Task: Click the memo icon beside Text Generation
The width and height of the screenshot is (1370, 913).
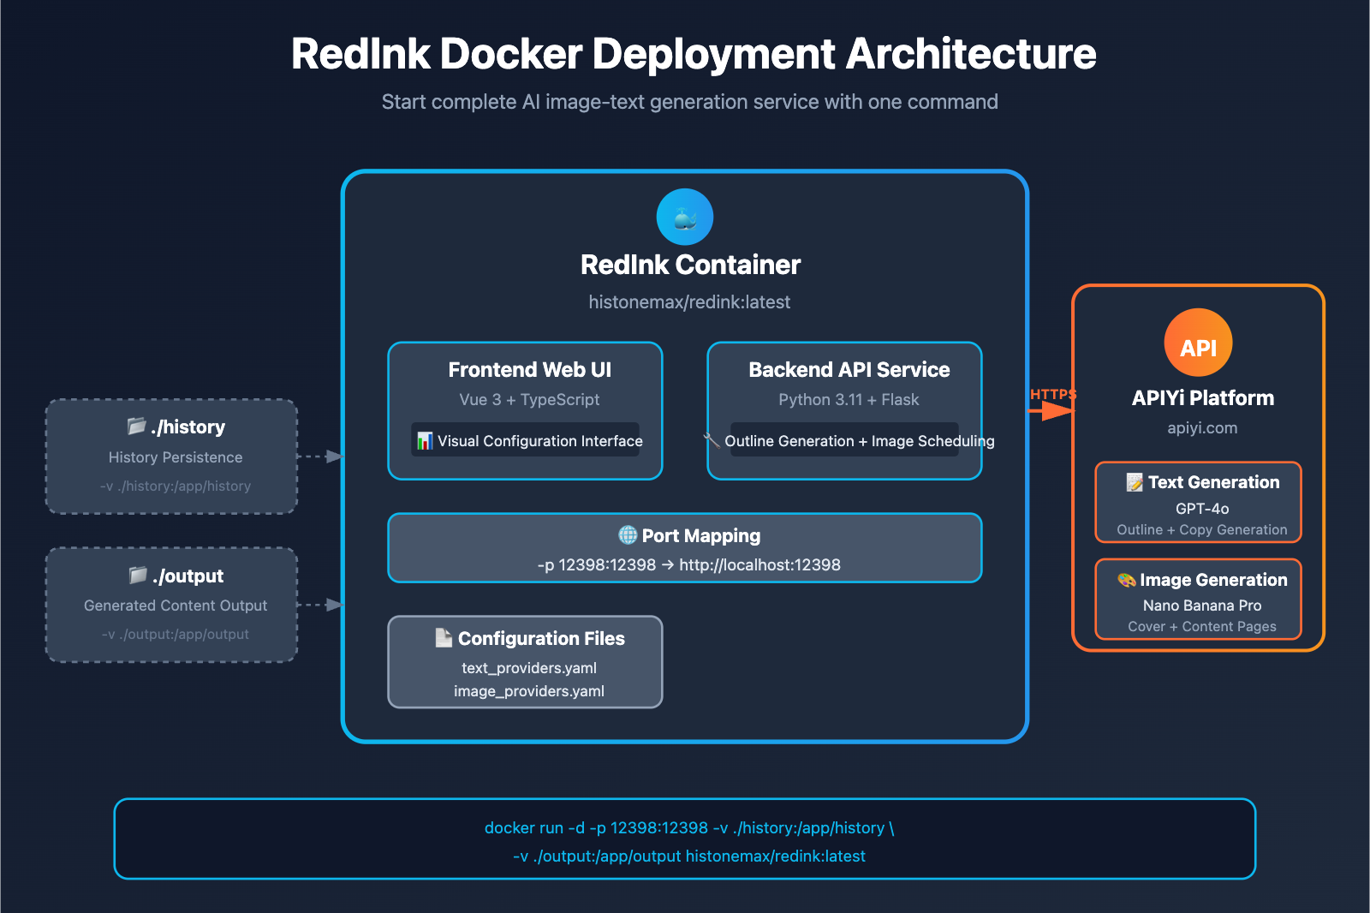Action: click(1135, 482)
